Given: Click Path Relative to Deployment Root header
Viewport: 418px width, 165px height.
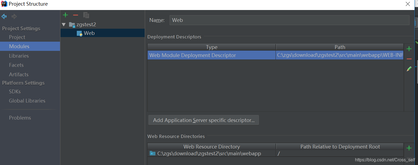Looking at the screenshot, I should tap(340, 147).
